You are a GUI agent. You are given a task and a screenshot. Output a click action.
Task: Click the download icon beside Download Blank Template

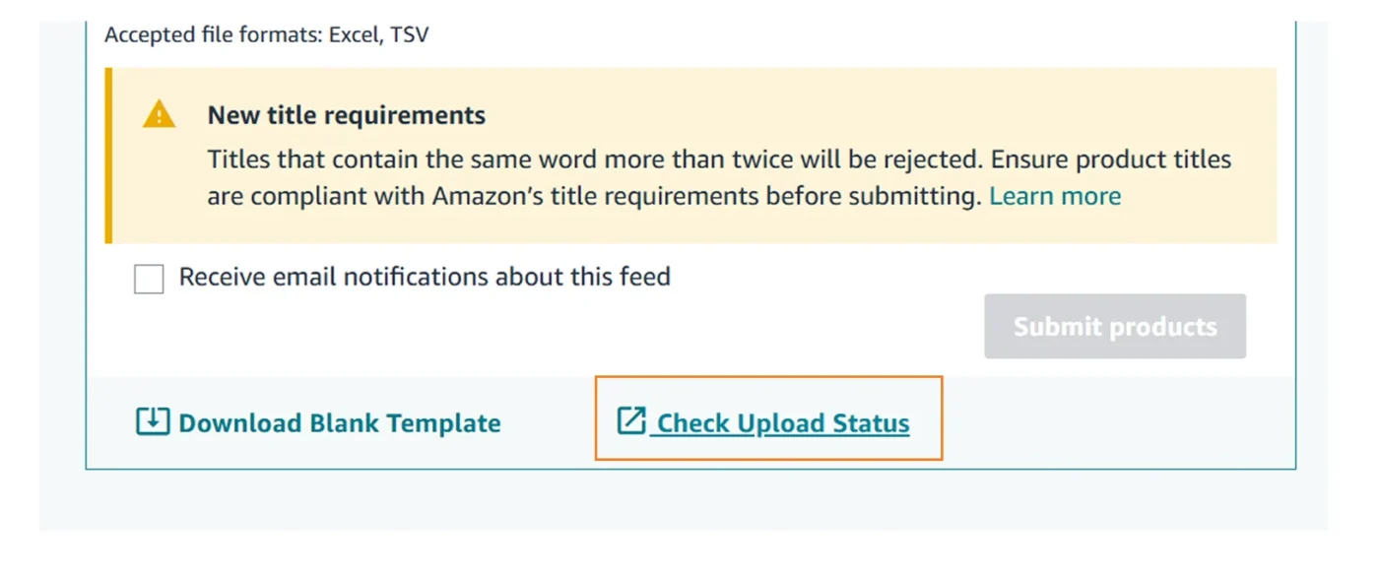151,421
